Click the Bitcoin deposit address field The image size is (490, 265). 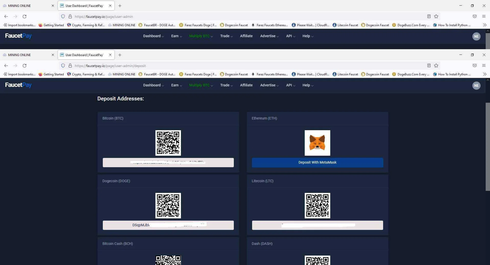(168, 163)
